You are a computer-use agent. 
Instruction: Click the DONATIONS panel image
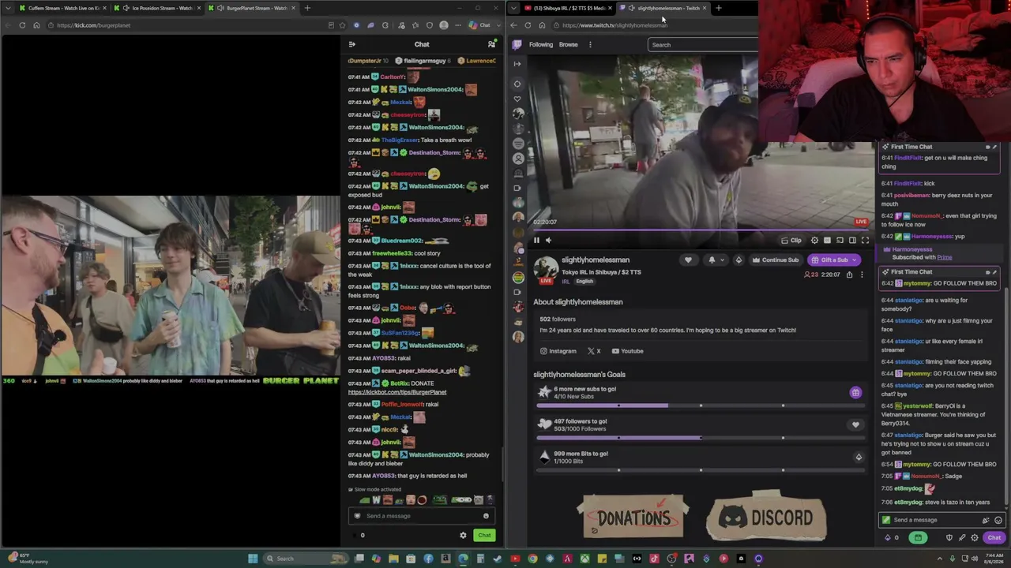click(x=633, y=518)
